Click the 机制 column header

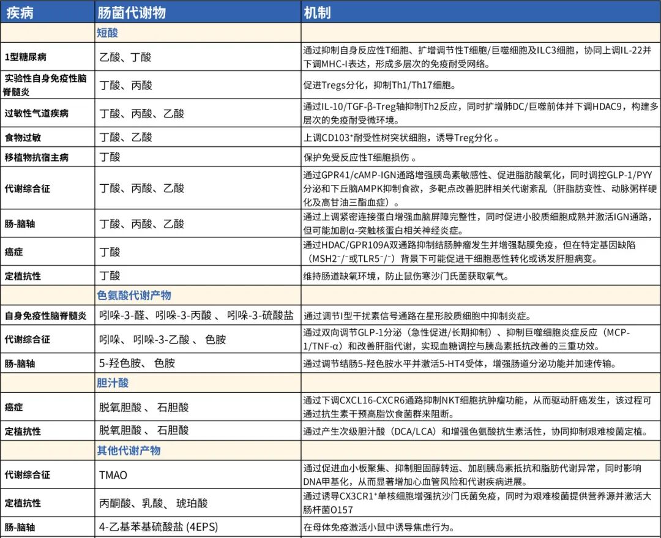[312, 10]
